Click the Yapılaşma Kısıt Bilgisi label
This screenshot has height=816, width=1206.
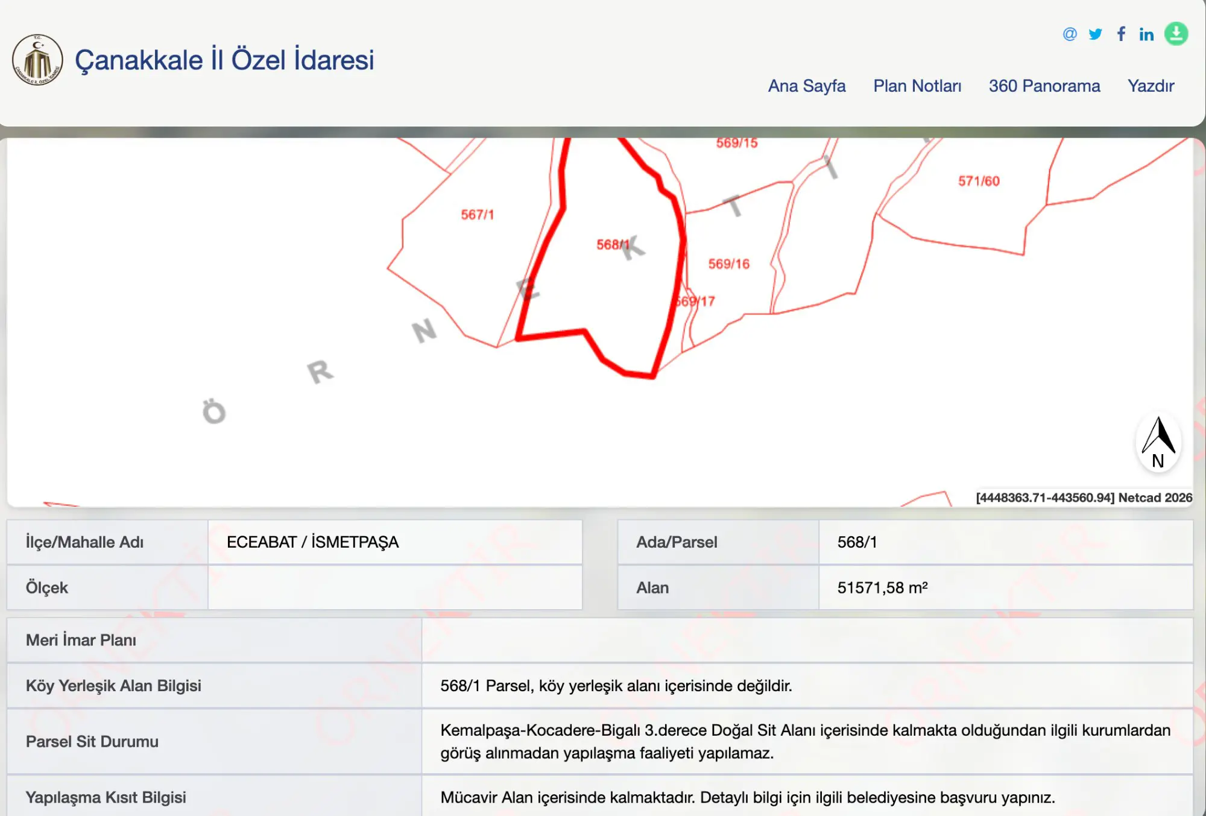pos(106,797)
